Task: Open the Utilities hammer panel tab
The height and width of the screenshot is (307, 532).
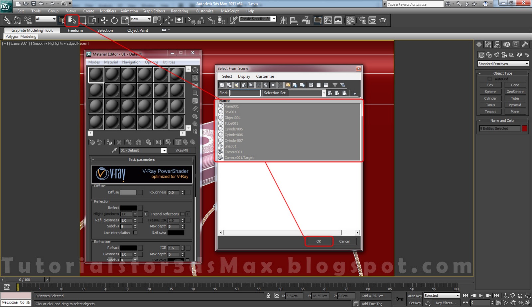Action: tap(525, 44)
